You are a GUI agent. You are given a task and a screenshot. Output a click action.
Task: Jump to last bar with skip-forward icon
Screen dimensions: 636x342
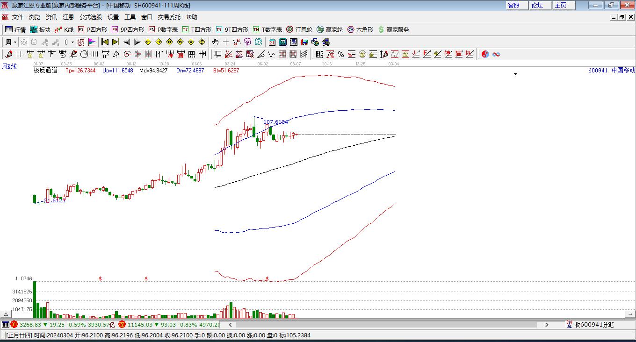tap(116, 42)
